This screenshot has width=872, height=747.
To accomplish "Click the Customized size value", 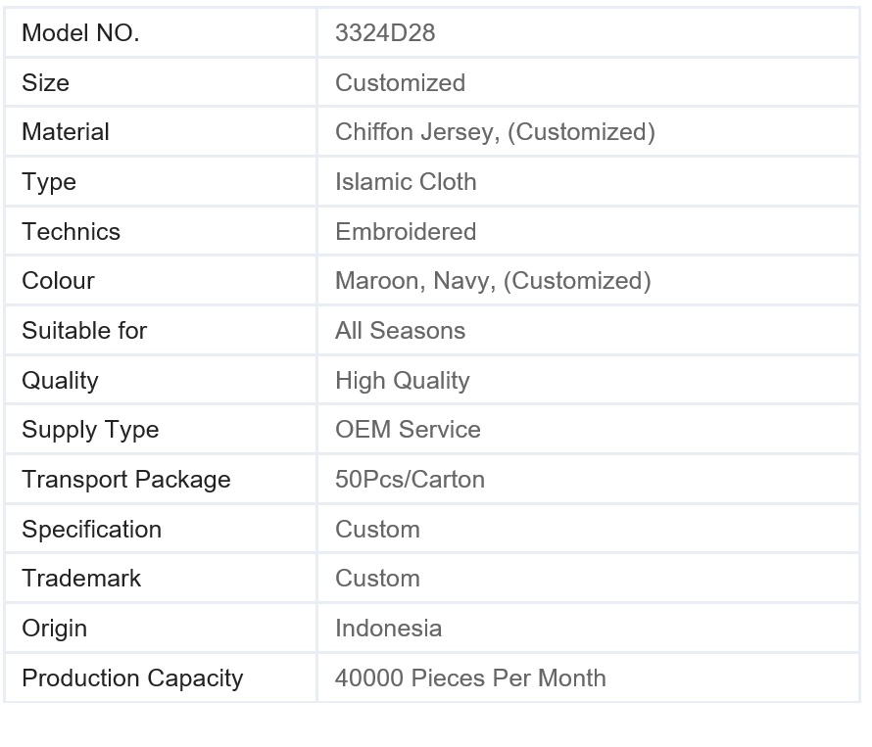I will (x=401, y=83).
